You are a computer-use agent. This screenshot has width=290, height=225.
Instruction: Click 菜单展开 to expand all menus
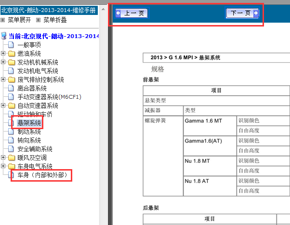(19, 20)
